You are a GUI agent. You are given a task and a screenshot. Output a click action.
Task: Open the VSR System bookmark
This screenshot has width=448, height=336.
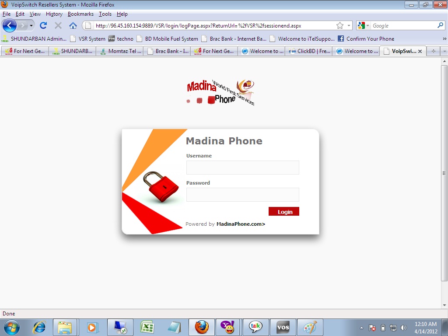pyautogui.click(x=88, y=38)
